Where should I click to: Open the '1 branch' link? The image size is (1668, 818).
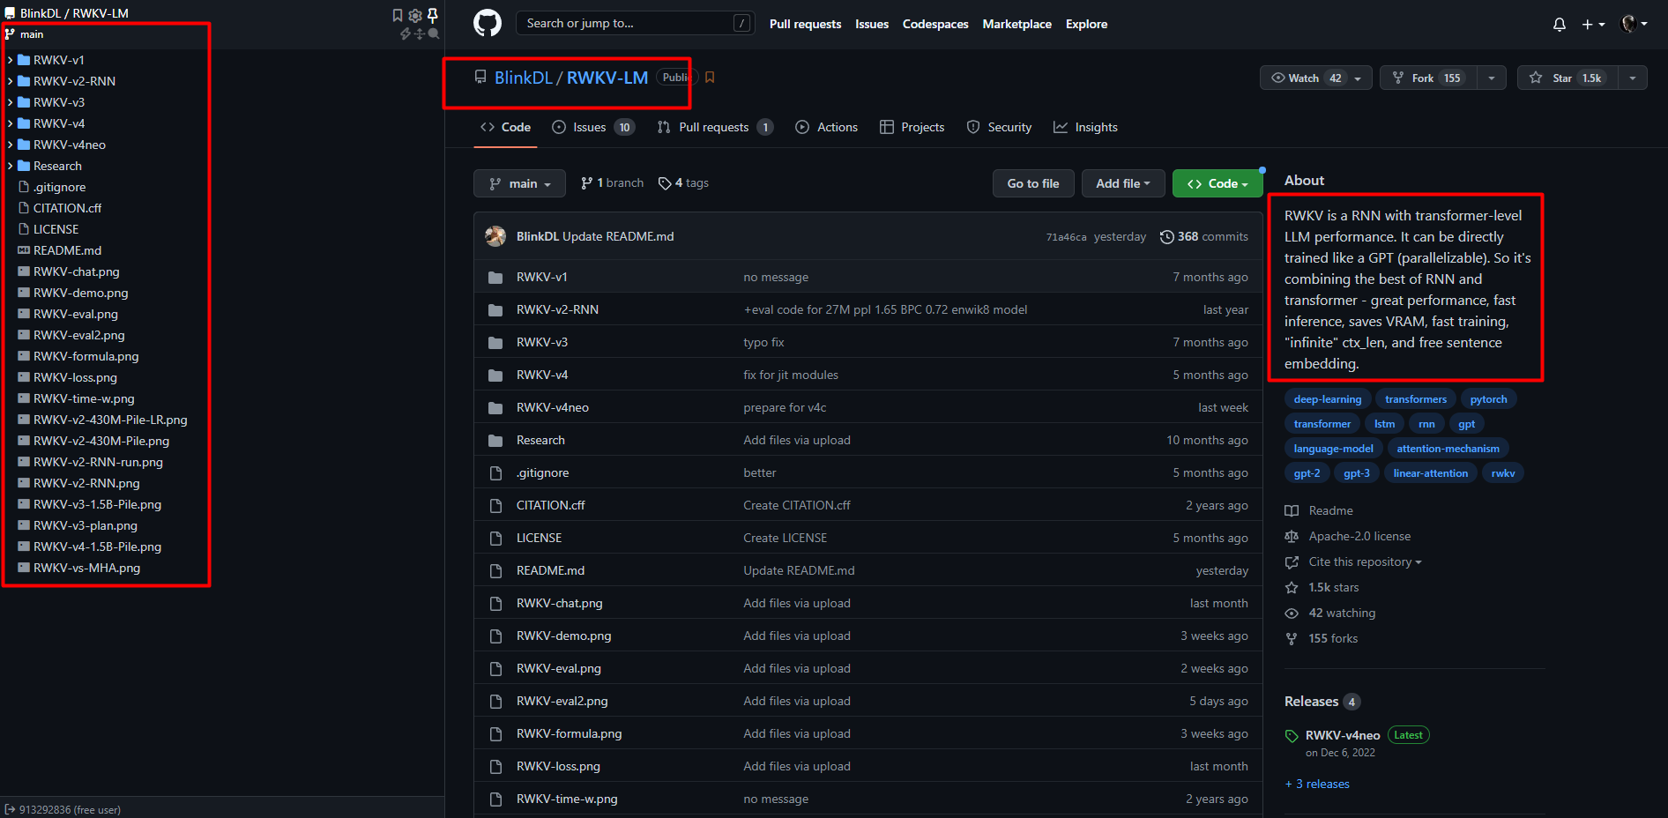[612, 182]
